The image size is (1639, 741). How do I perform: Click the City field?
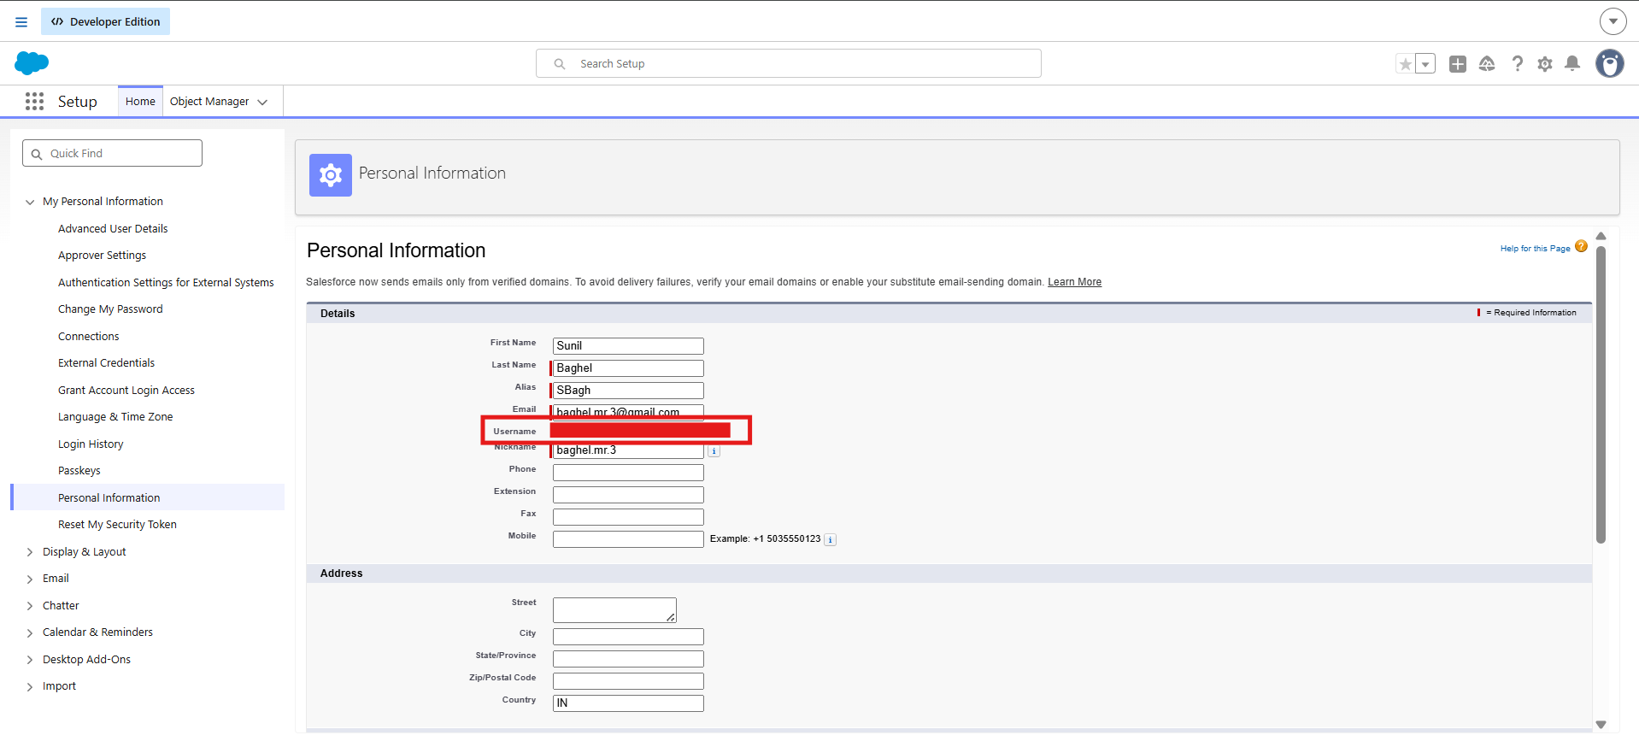[x=628, y=636]
